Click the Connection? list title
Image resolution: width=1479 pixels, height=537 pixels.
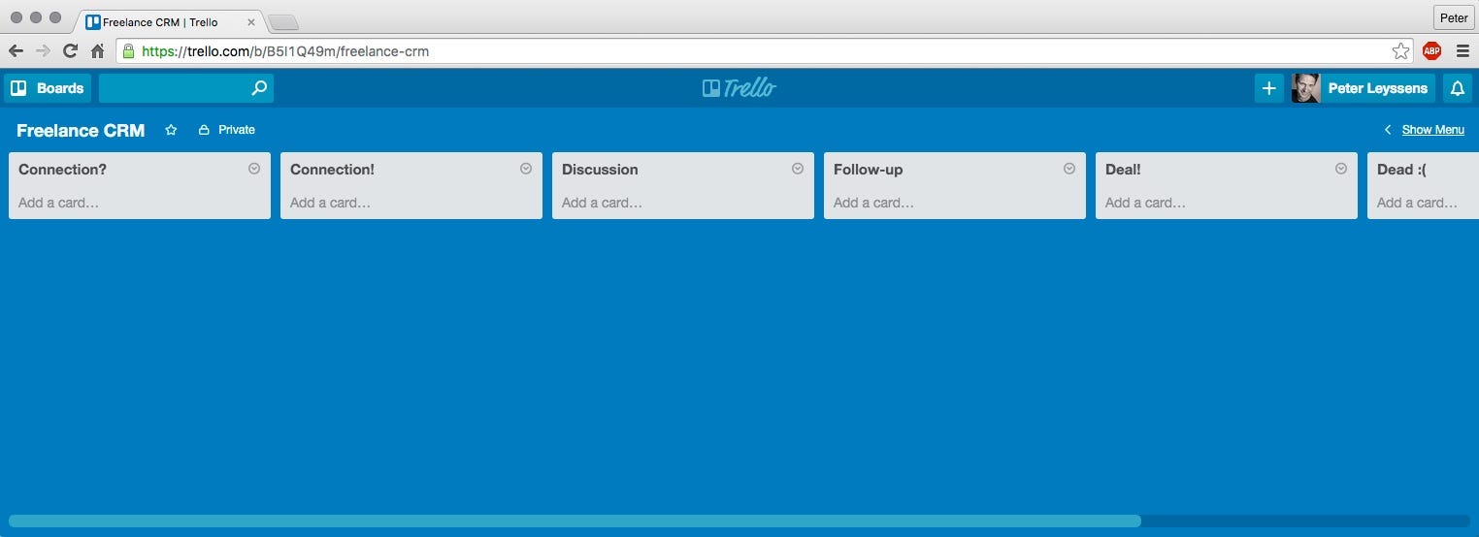62,169
